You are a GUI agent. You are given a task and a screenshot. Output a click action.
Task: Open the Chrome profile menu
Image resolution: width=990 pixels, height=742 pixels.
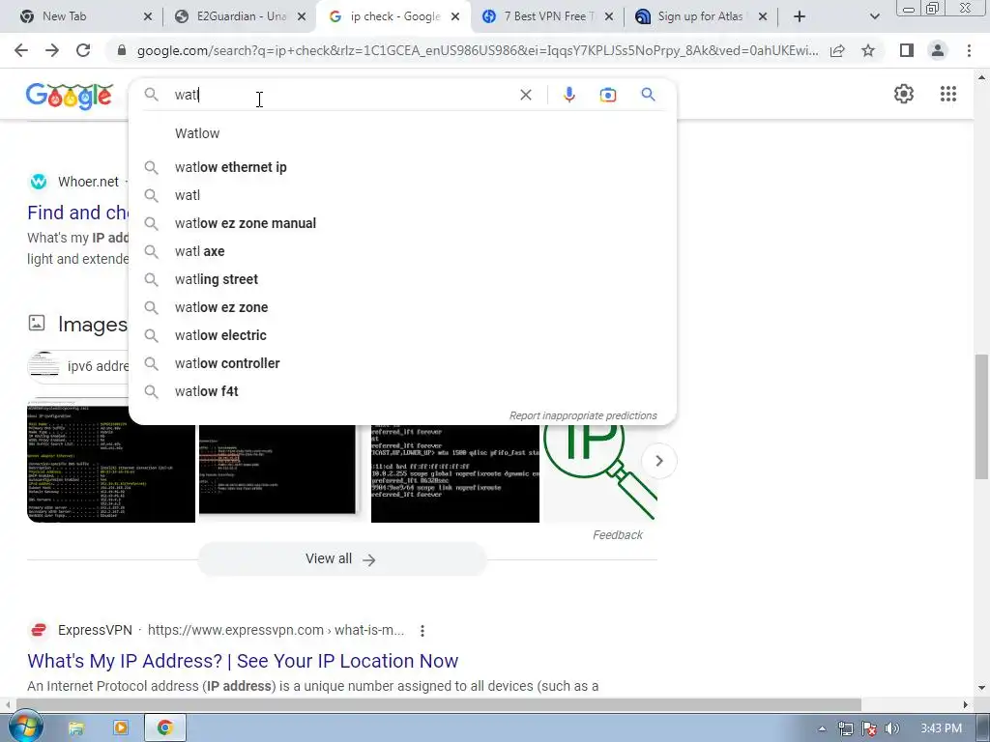(938, 50)
